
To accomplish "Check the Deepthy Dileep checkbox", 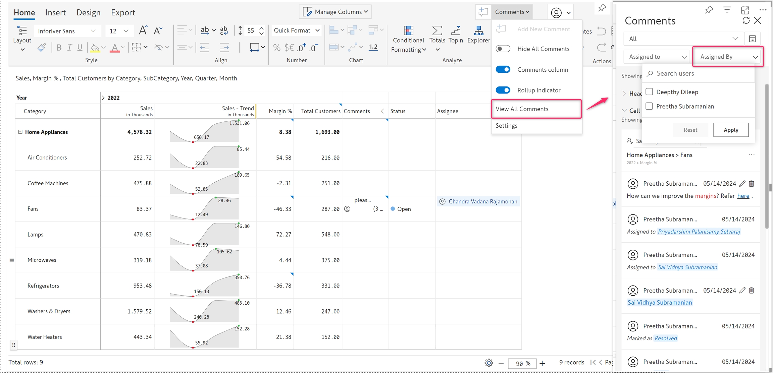I will [650, 92].
